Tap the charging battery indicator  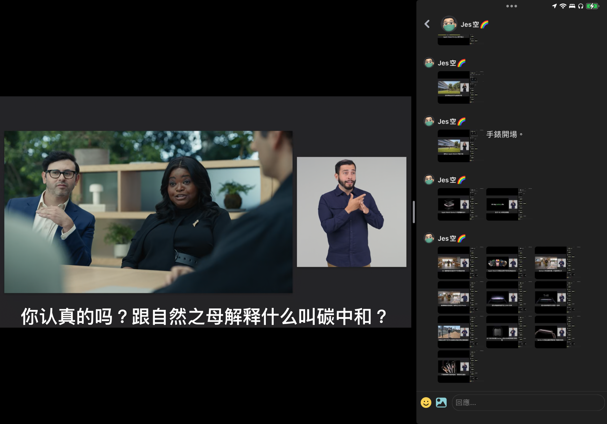click(592, 6)
